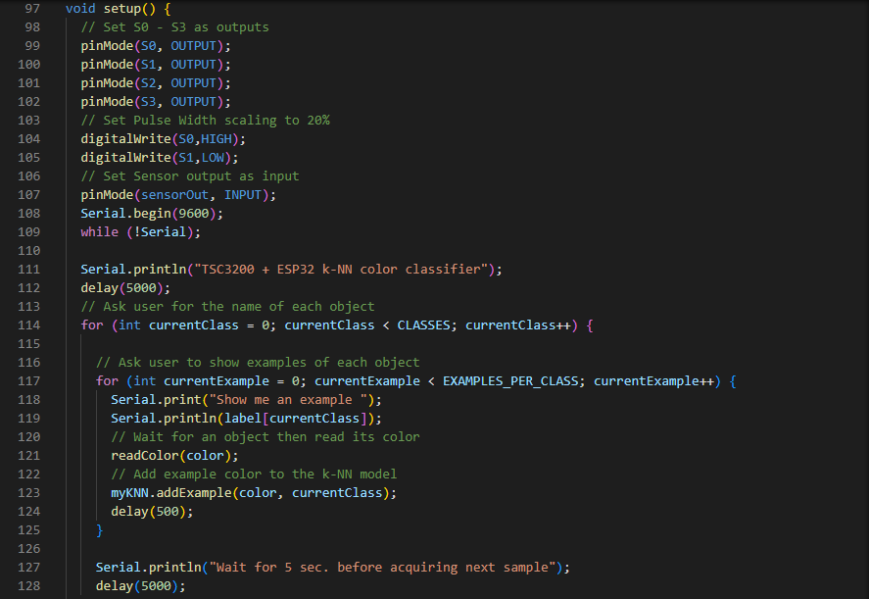Place cursor on digitalWrite(S0,HIGH) call

[x=163, y=138]
